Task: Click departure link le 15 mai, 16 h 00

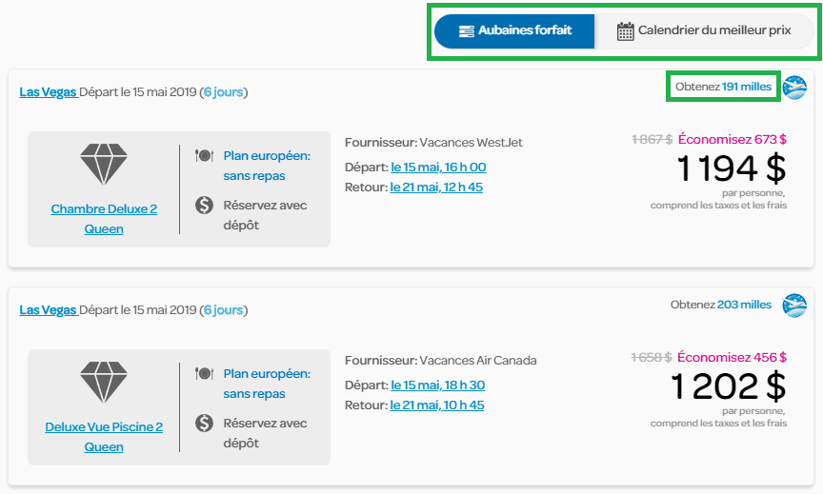Action: 438,168
